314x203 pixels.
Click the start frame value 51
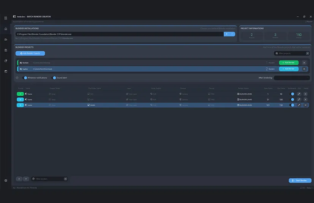click(x=268, y=100)
